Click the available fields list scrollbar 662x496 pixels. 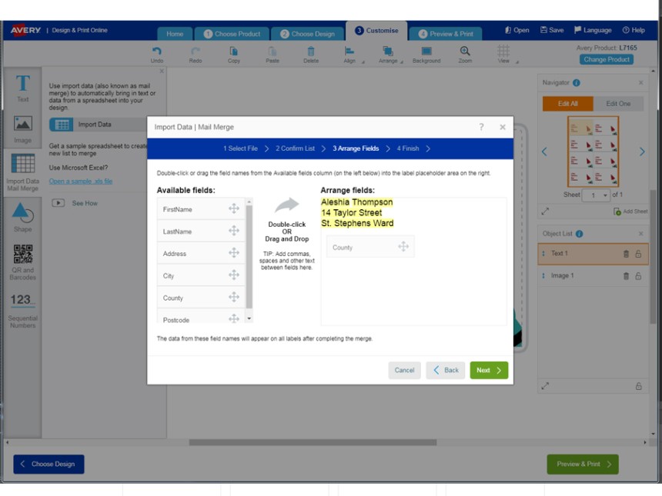249,255
